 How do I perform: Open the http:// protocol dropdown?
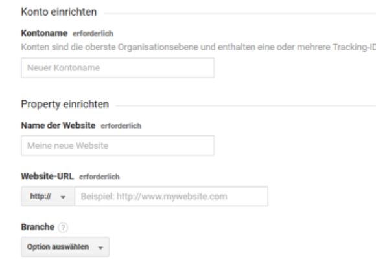[48, 197]
